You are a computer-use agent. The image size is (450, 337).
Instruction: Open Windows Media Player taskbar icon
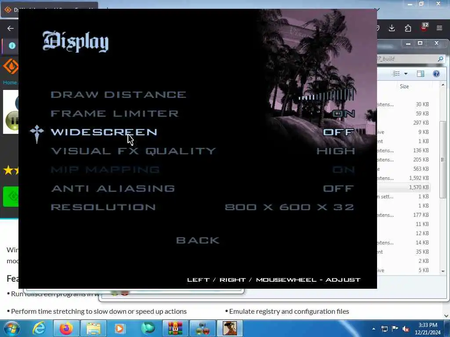120,328
